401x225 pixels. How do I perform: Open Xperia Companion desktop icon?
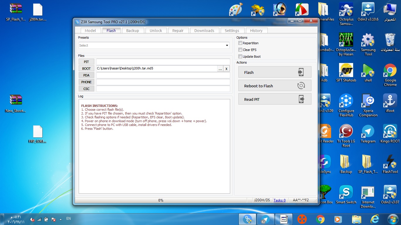(x=368, y=105)
